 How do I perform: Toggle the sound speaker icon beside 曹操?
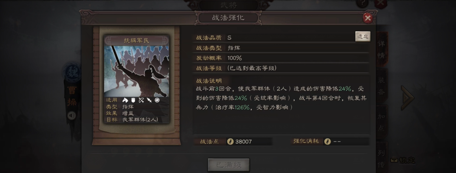pos(72,116)
